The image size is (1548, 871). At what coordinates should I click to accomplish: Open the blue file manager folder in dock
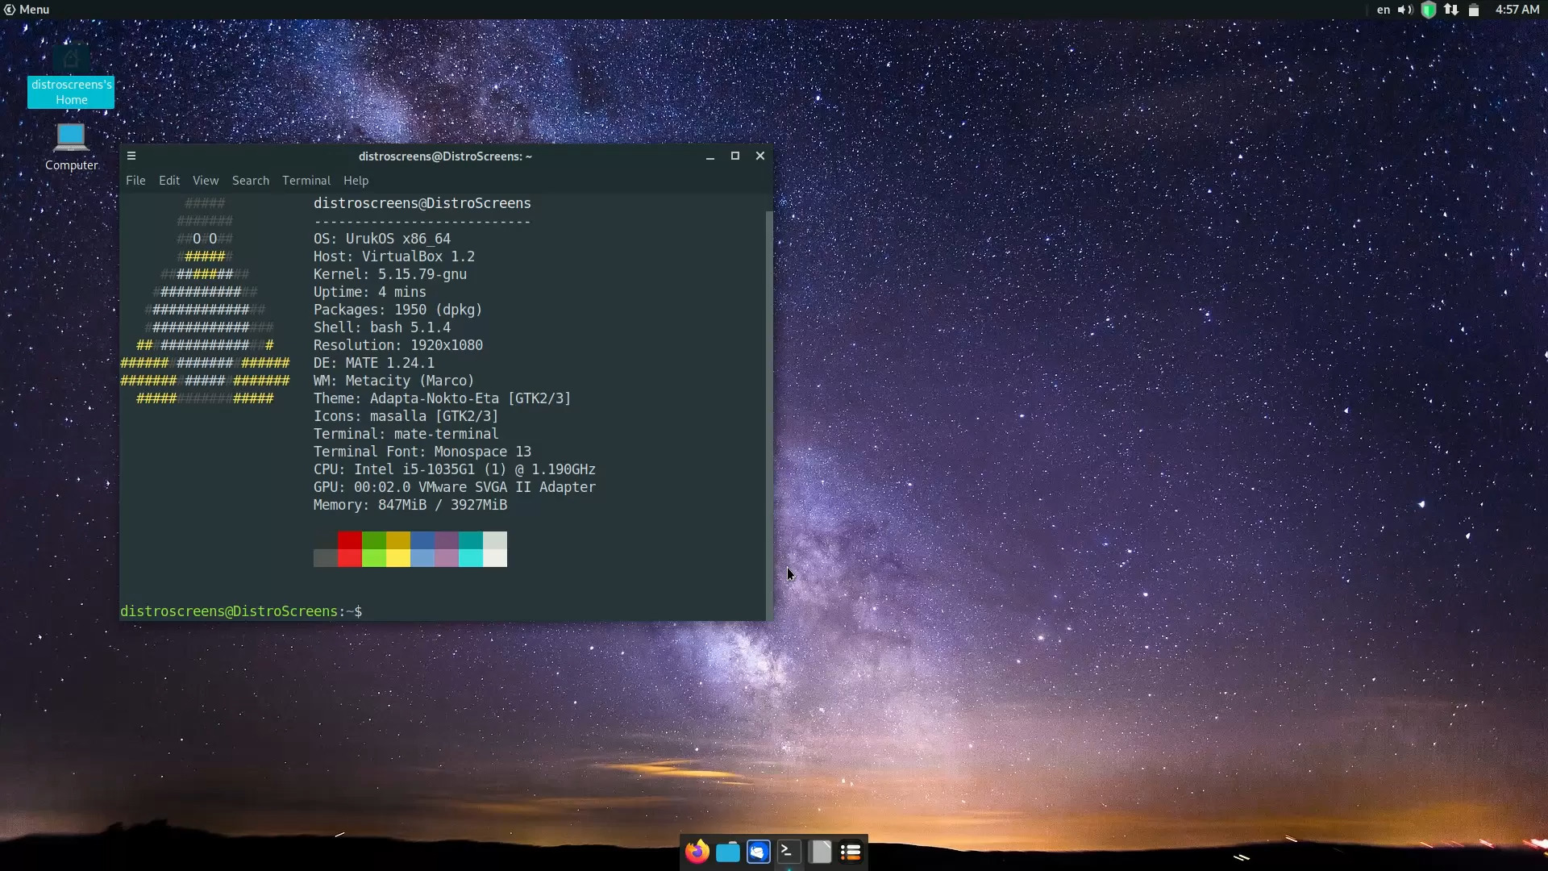728,852
